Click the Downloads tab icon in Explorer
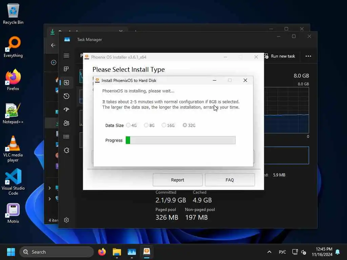The width and height of the screenshot is (347, 260). coord(53,32)
